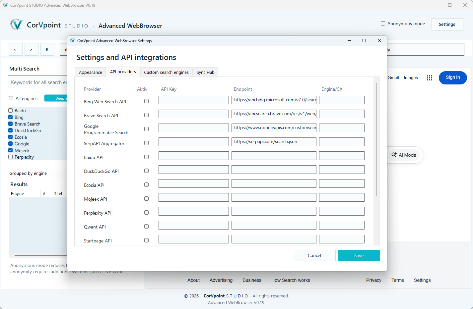Open Business footer link
The height and width of the screenshot is (309, 473).
252,280
